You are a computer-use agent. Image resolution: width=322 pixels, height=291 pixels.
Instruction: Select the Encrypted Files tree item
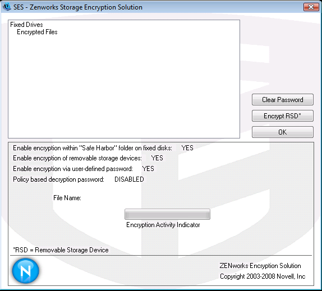click(x=37, y=32)
